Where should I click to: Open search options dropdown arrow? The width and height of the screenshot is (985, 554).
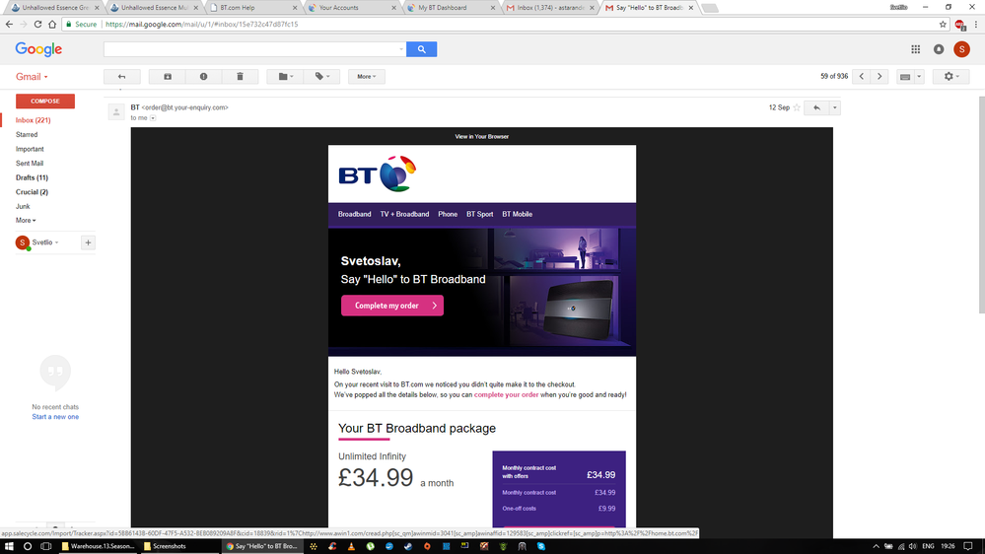pyautogui.click(x=401, y=49)
